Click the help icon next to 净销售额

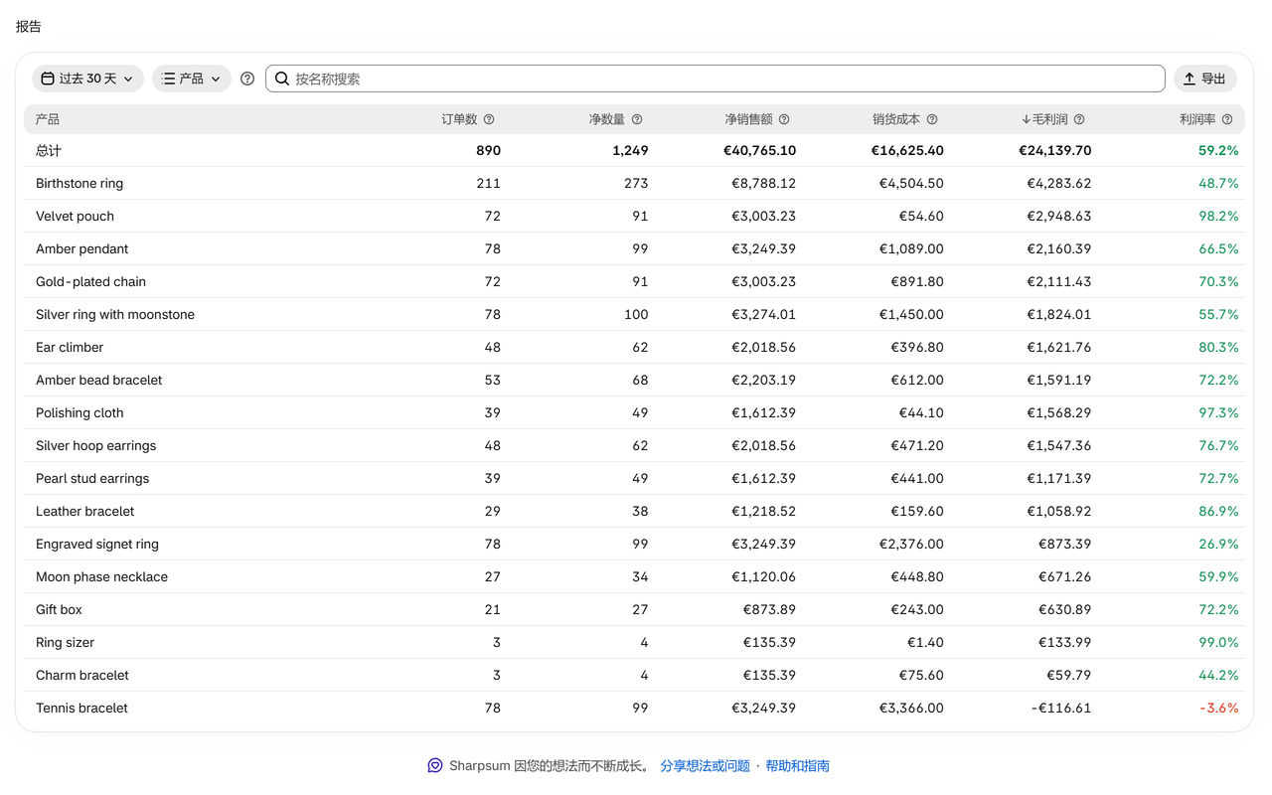point(784,119)
